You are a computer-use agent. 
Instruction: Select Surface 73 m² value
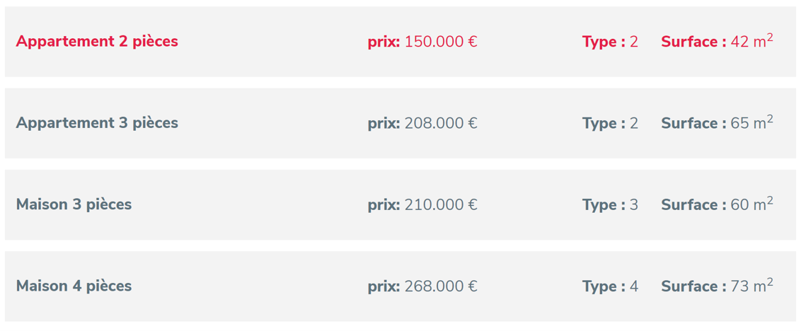752,285
